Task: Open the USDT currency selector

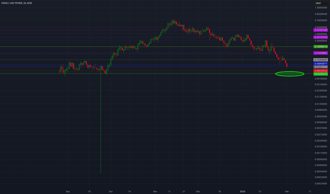Action: pos(321,3)
